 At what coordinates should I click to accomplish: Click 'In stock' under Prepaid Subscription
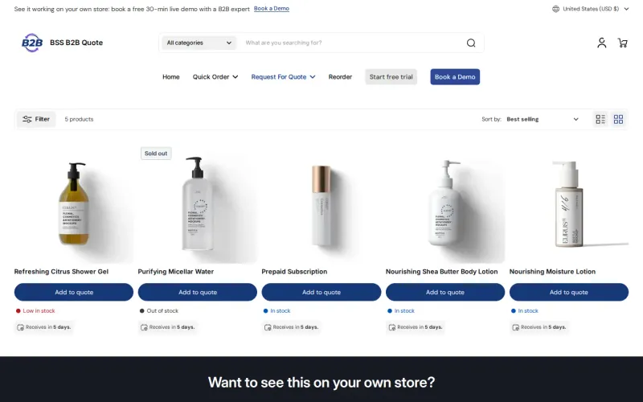coord(281,311)
